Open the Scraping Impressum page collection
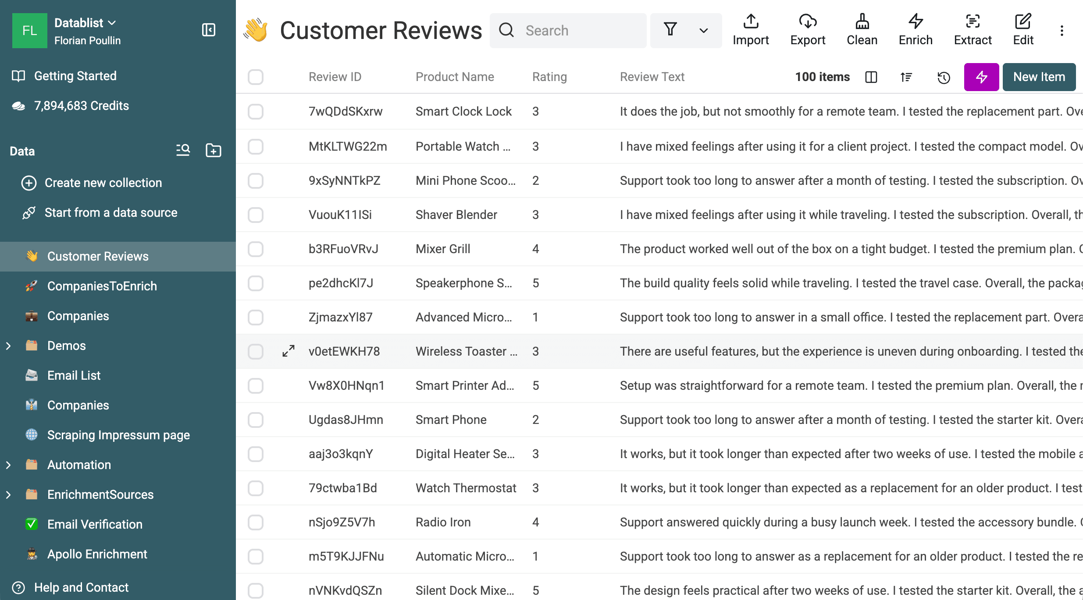Screen dimensions: 1083x600 pyautogui.click(x=118, y=435)
